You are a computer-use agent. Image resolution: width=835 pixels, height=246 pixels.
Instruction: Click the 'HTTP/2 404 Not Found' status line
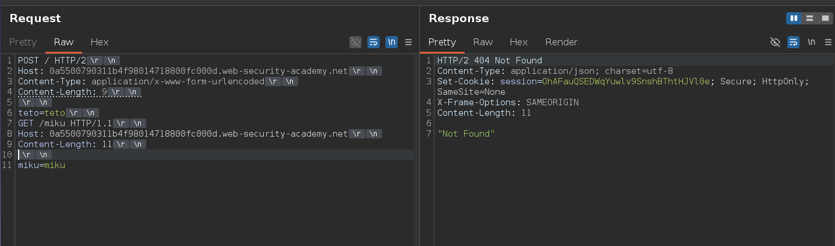point(490,60)
